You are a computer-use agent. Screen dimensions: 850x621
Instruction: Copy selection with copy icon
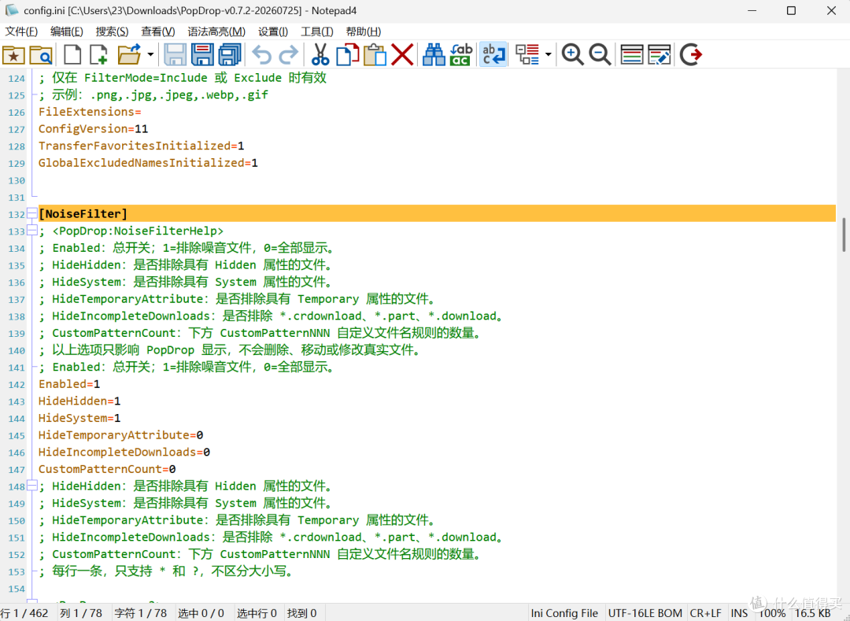pos(348,55)
